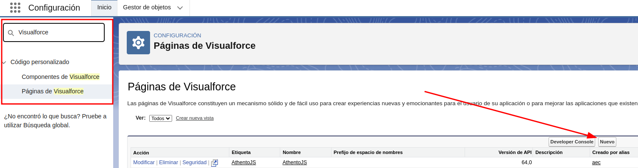Viewport: 638px width, 168px height.
Task: Open AthentoJS preview in new window icon
Action: tap(215, 163)
